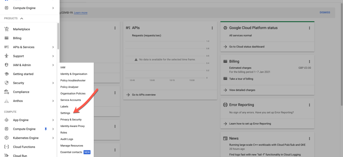Open the Billing card three-dot menu
This screenshot has width=343, height=157.
[x=309, y=62]
